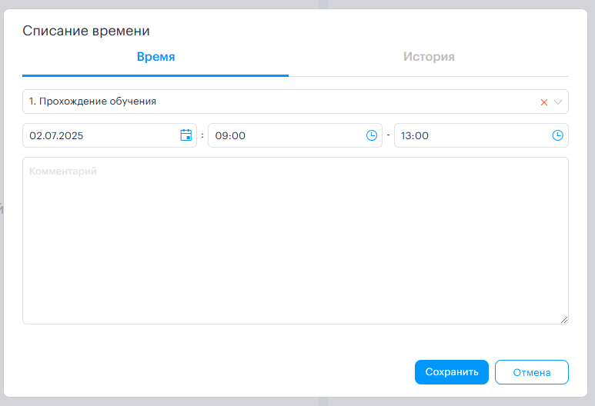Viewport: 595px width, 406px height.
Task: Focus the 13:00 end time field
Action: click(481, 135)
